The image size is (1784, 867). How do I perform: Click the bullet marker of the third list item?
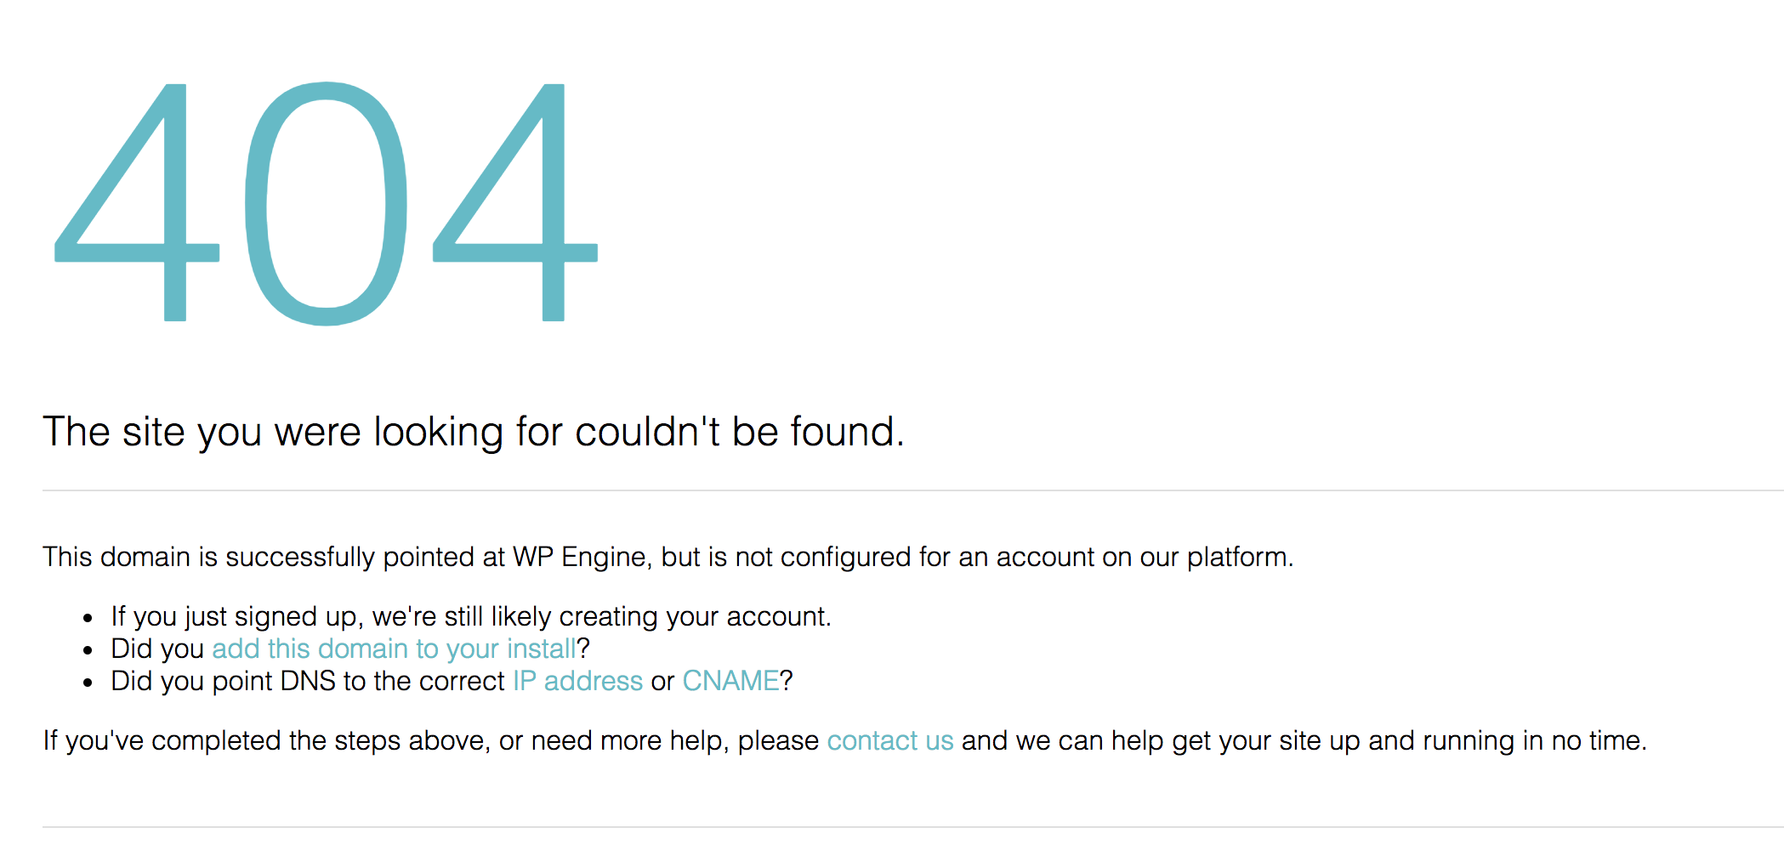tap(88, 683)
